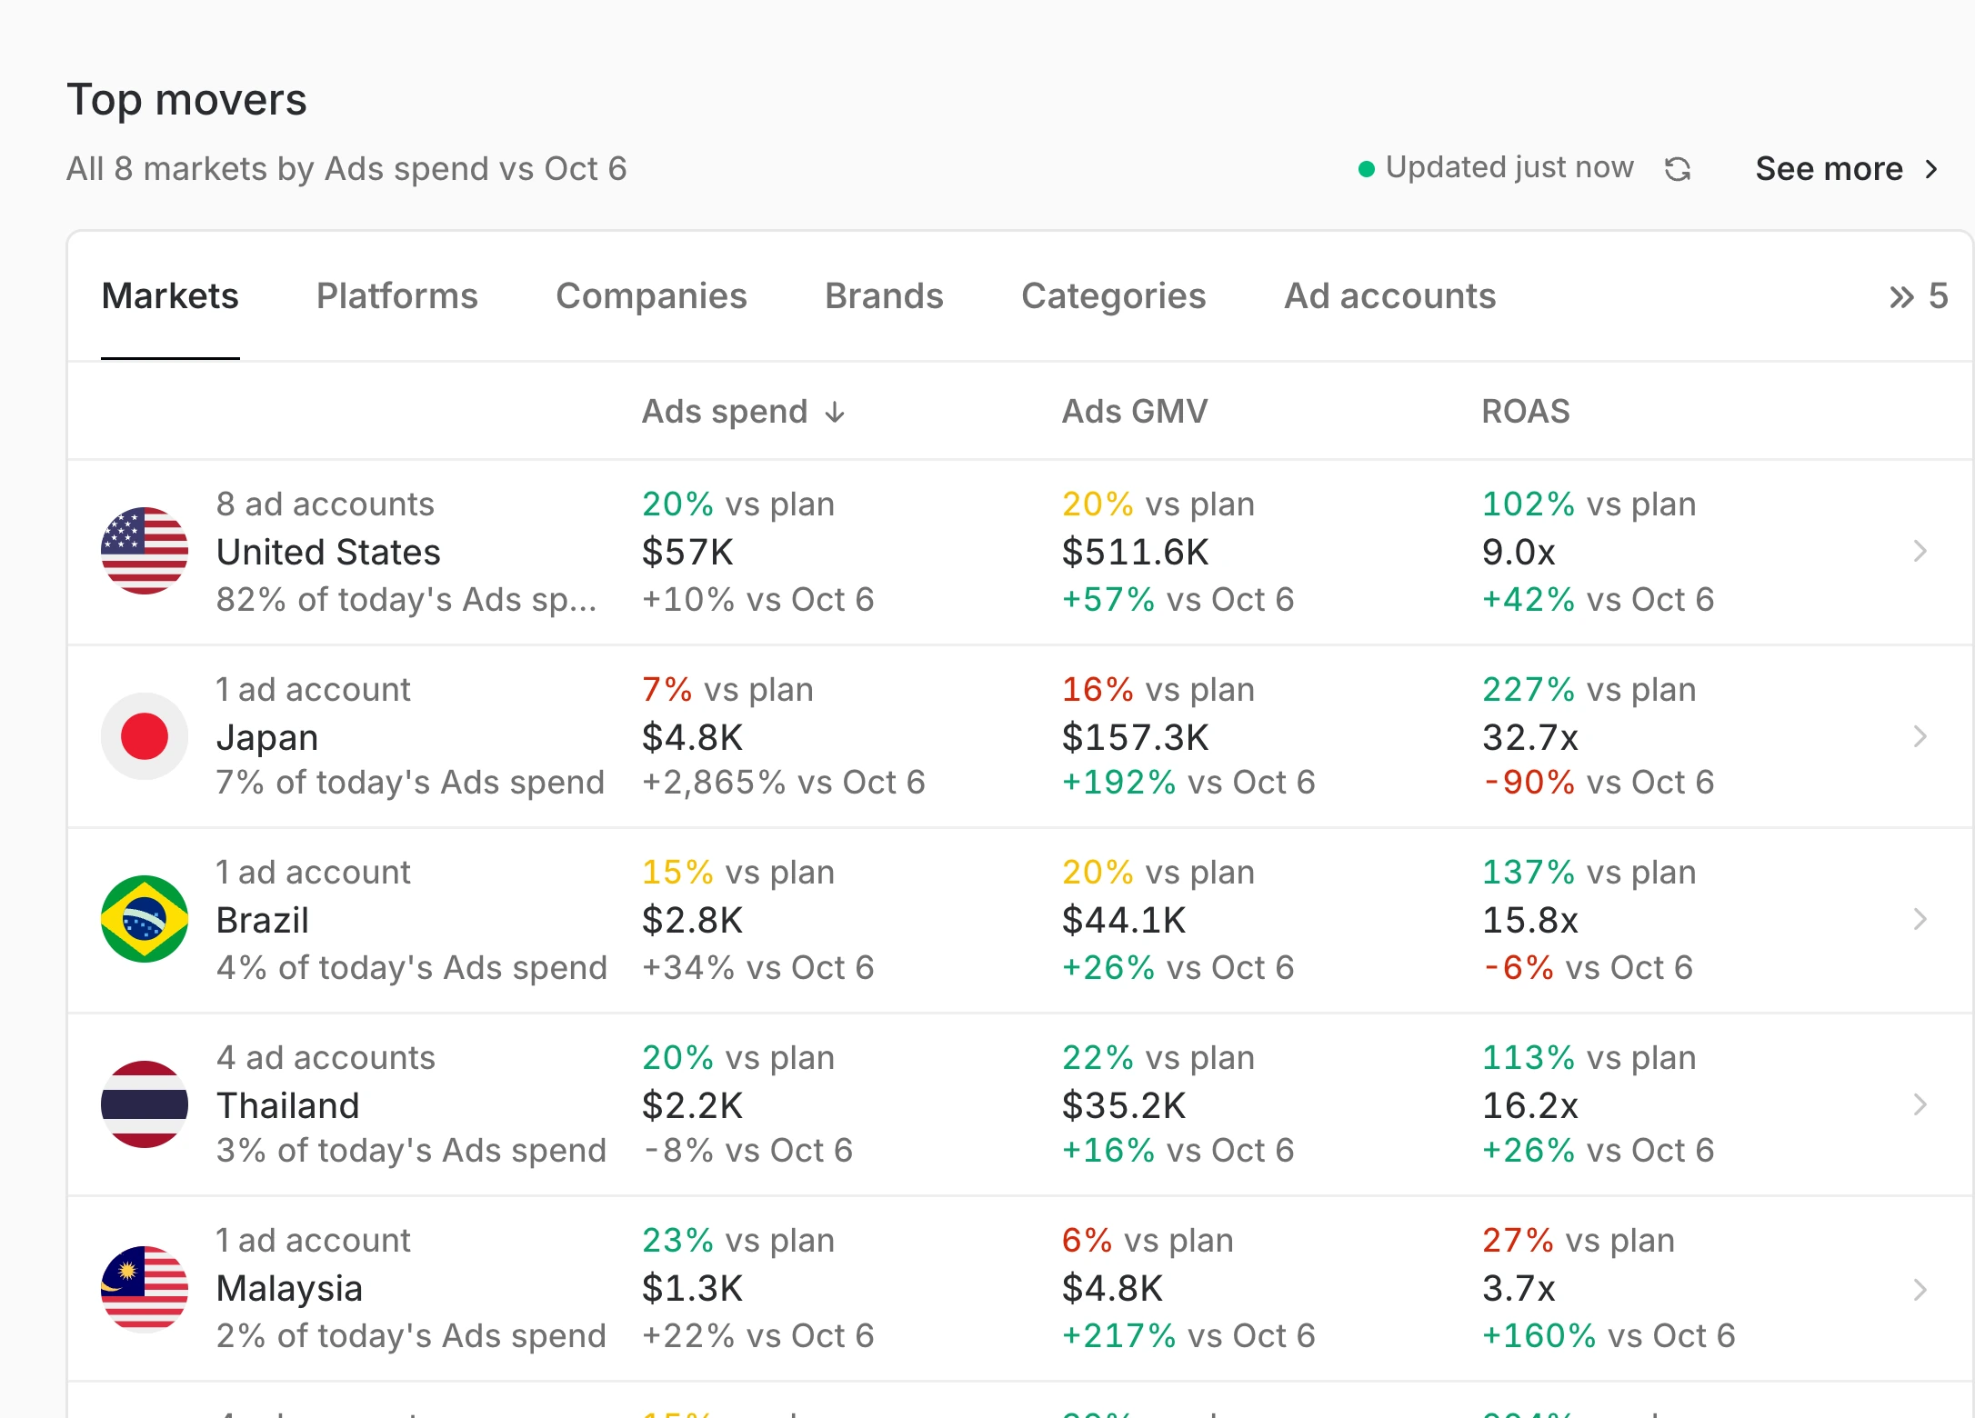Expand the Thailand row chevron
This screenshot has height=1418, width=1975.
(x=1920, y=1104)
